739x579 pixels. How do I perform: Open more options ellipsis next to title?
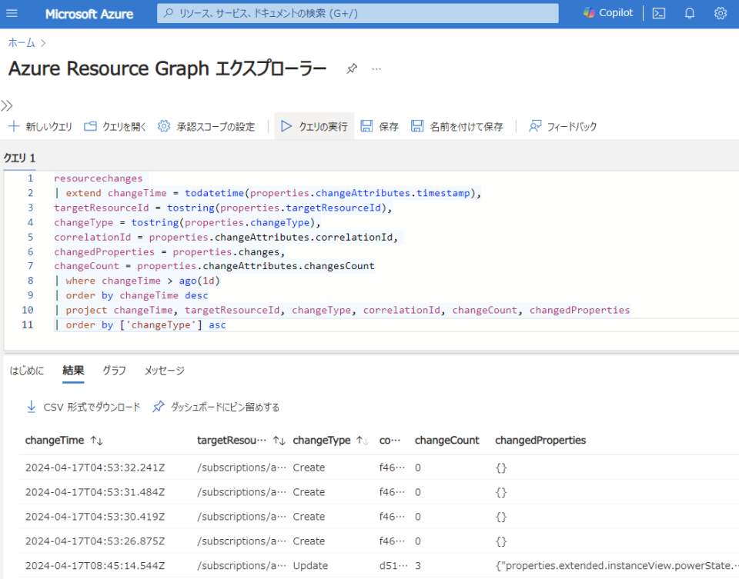[x=376, y=68]
